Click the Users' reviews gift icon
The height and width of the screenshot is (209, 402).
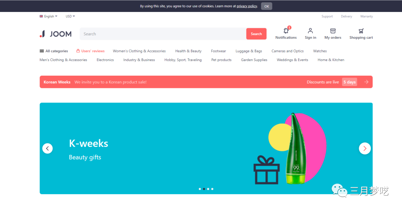tap(78, 51)
